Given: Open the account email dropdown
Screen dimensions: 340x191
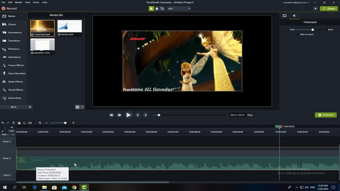Looking at the screenshot, I should [296, 2].
